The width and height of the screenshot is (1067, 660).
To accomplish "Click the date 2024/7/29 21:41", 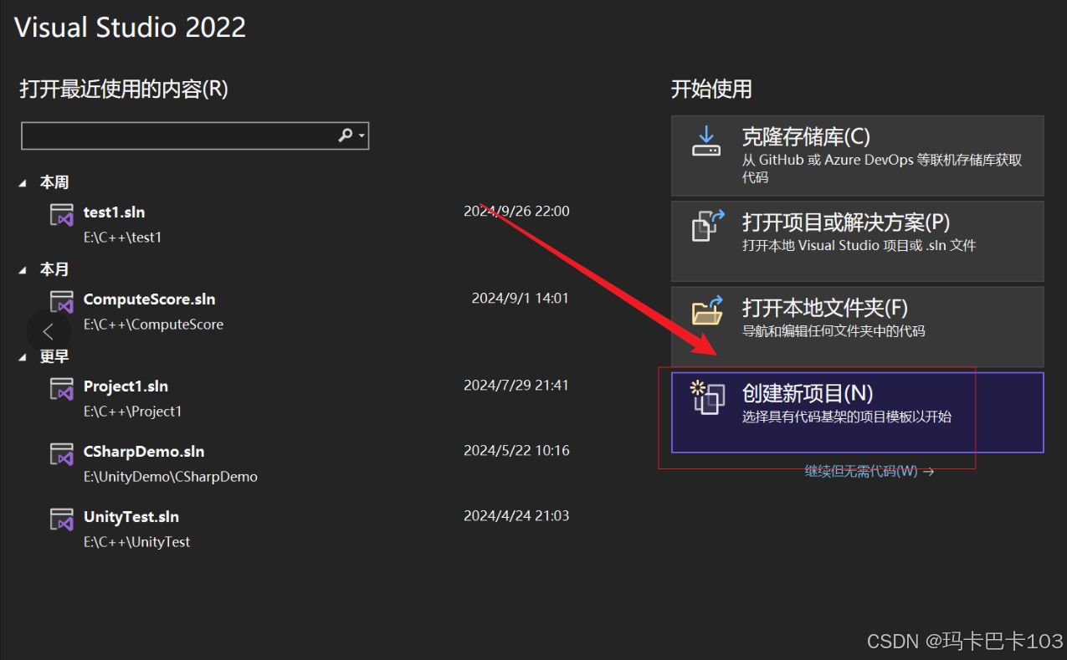I will tap(516, 386).
